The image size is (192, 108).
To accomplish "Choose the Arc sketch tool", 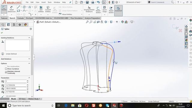I will [x=24, y=11].
